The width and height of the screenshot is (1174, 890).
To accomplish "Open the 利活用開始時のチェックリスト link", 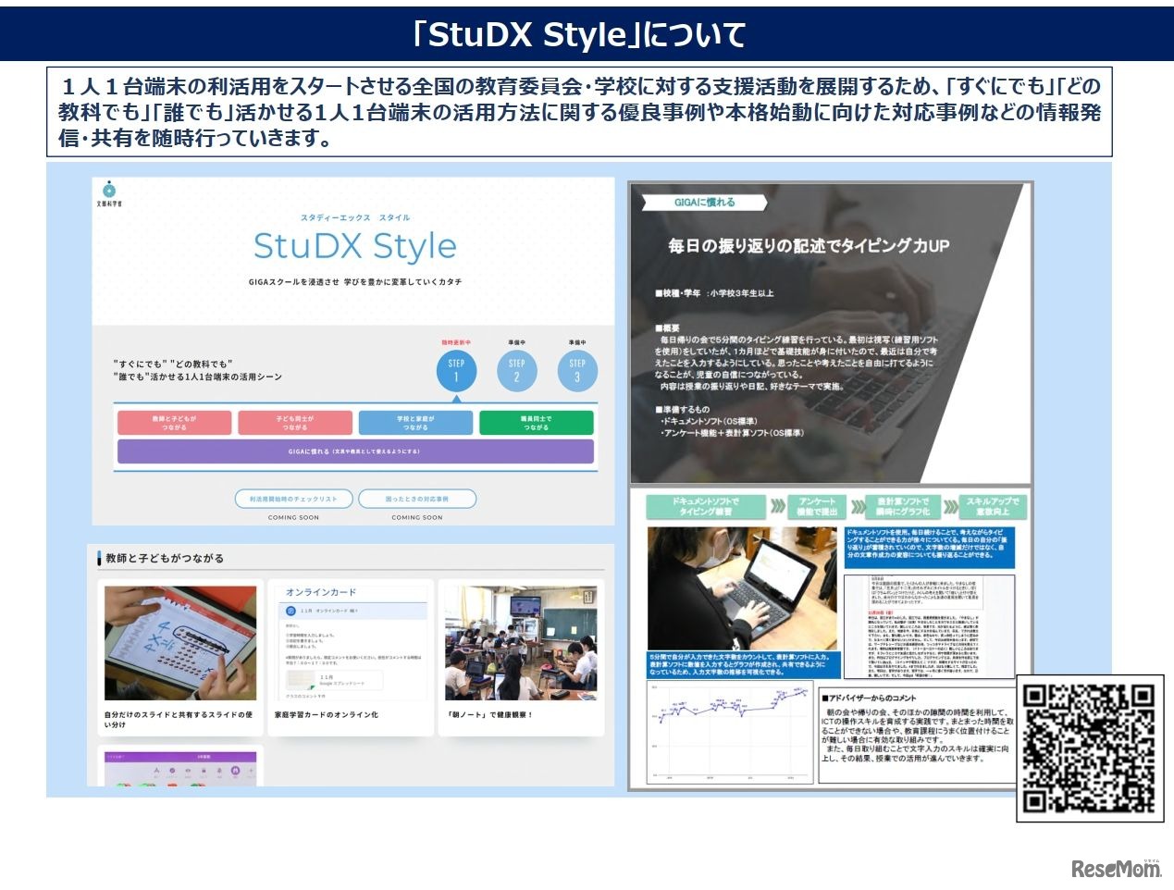I will [x=293, y=499].
